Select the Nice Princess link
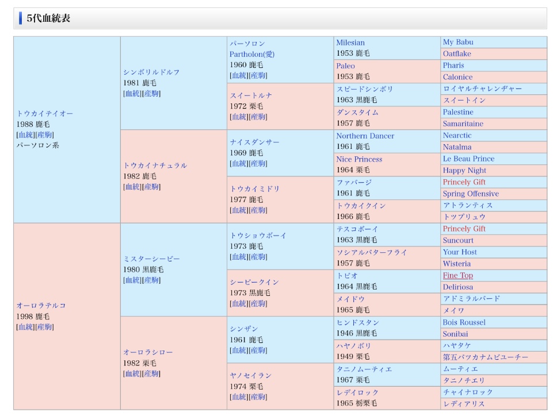 pyautogui.click(x=359, y=159)
